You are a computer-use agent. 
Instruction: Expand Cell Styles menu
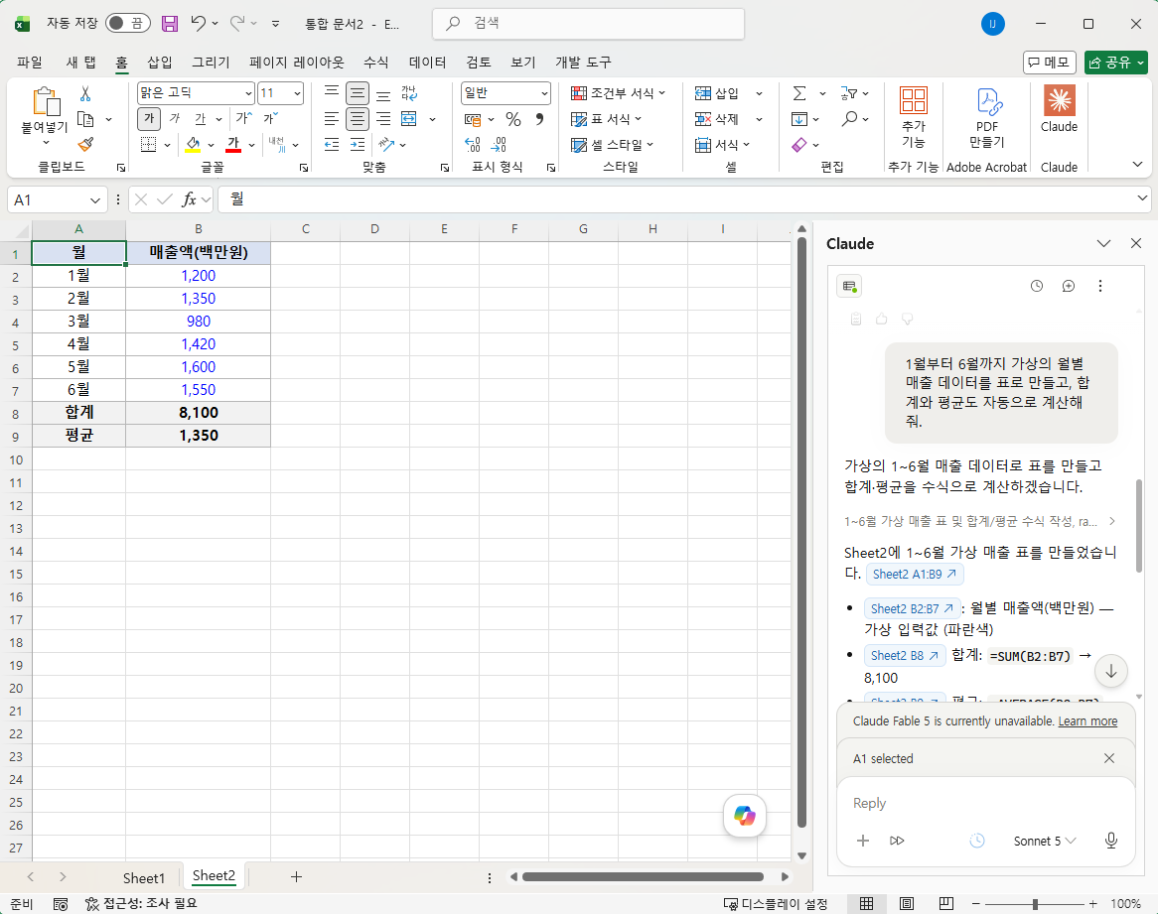(612, 145)
